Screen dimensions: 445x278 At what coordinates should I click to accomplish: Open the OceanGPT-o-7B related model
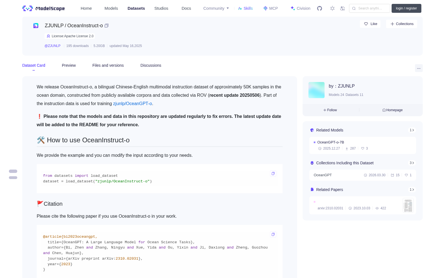(331, 142)
